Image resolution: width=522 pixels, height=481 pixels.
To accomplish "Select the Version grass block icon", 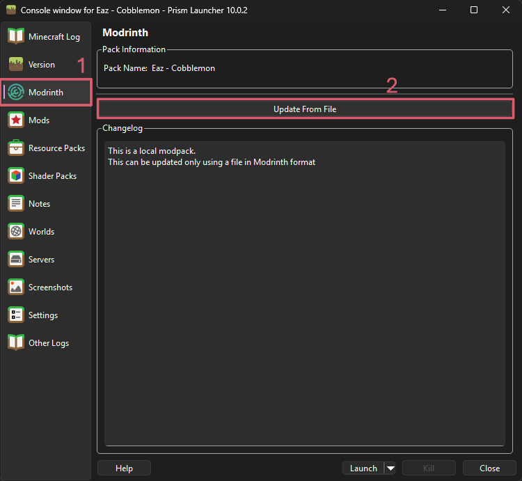I will point(15,65).
